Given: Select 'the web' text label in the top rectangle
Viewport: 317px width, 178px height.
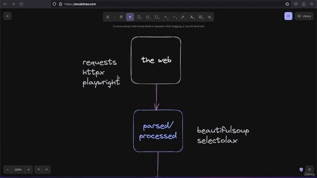Looking at the screenshot, I should pyautogui.click(x=157, y=60).
